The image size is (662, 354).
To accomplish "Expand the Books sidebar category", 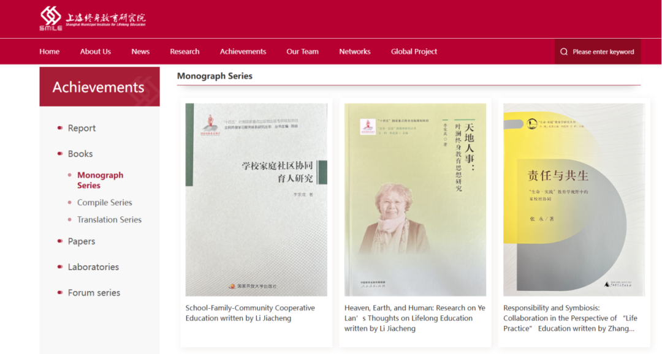I will (x=80, y=154).
